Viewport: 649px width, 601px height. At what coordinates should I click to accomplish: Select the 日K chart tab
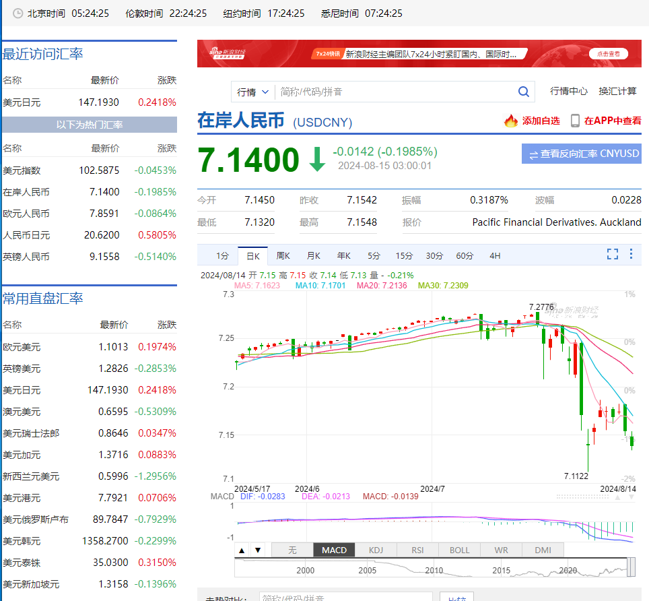click(x=253, y=256)
